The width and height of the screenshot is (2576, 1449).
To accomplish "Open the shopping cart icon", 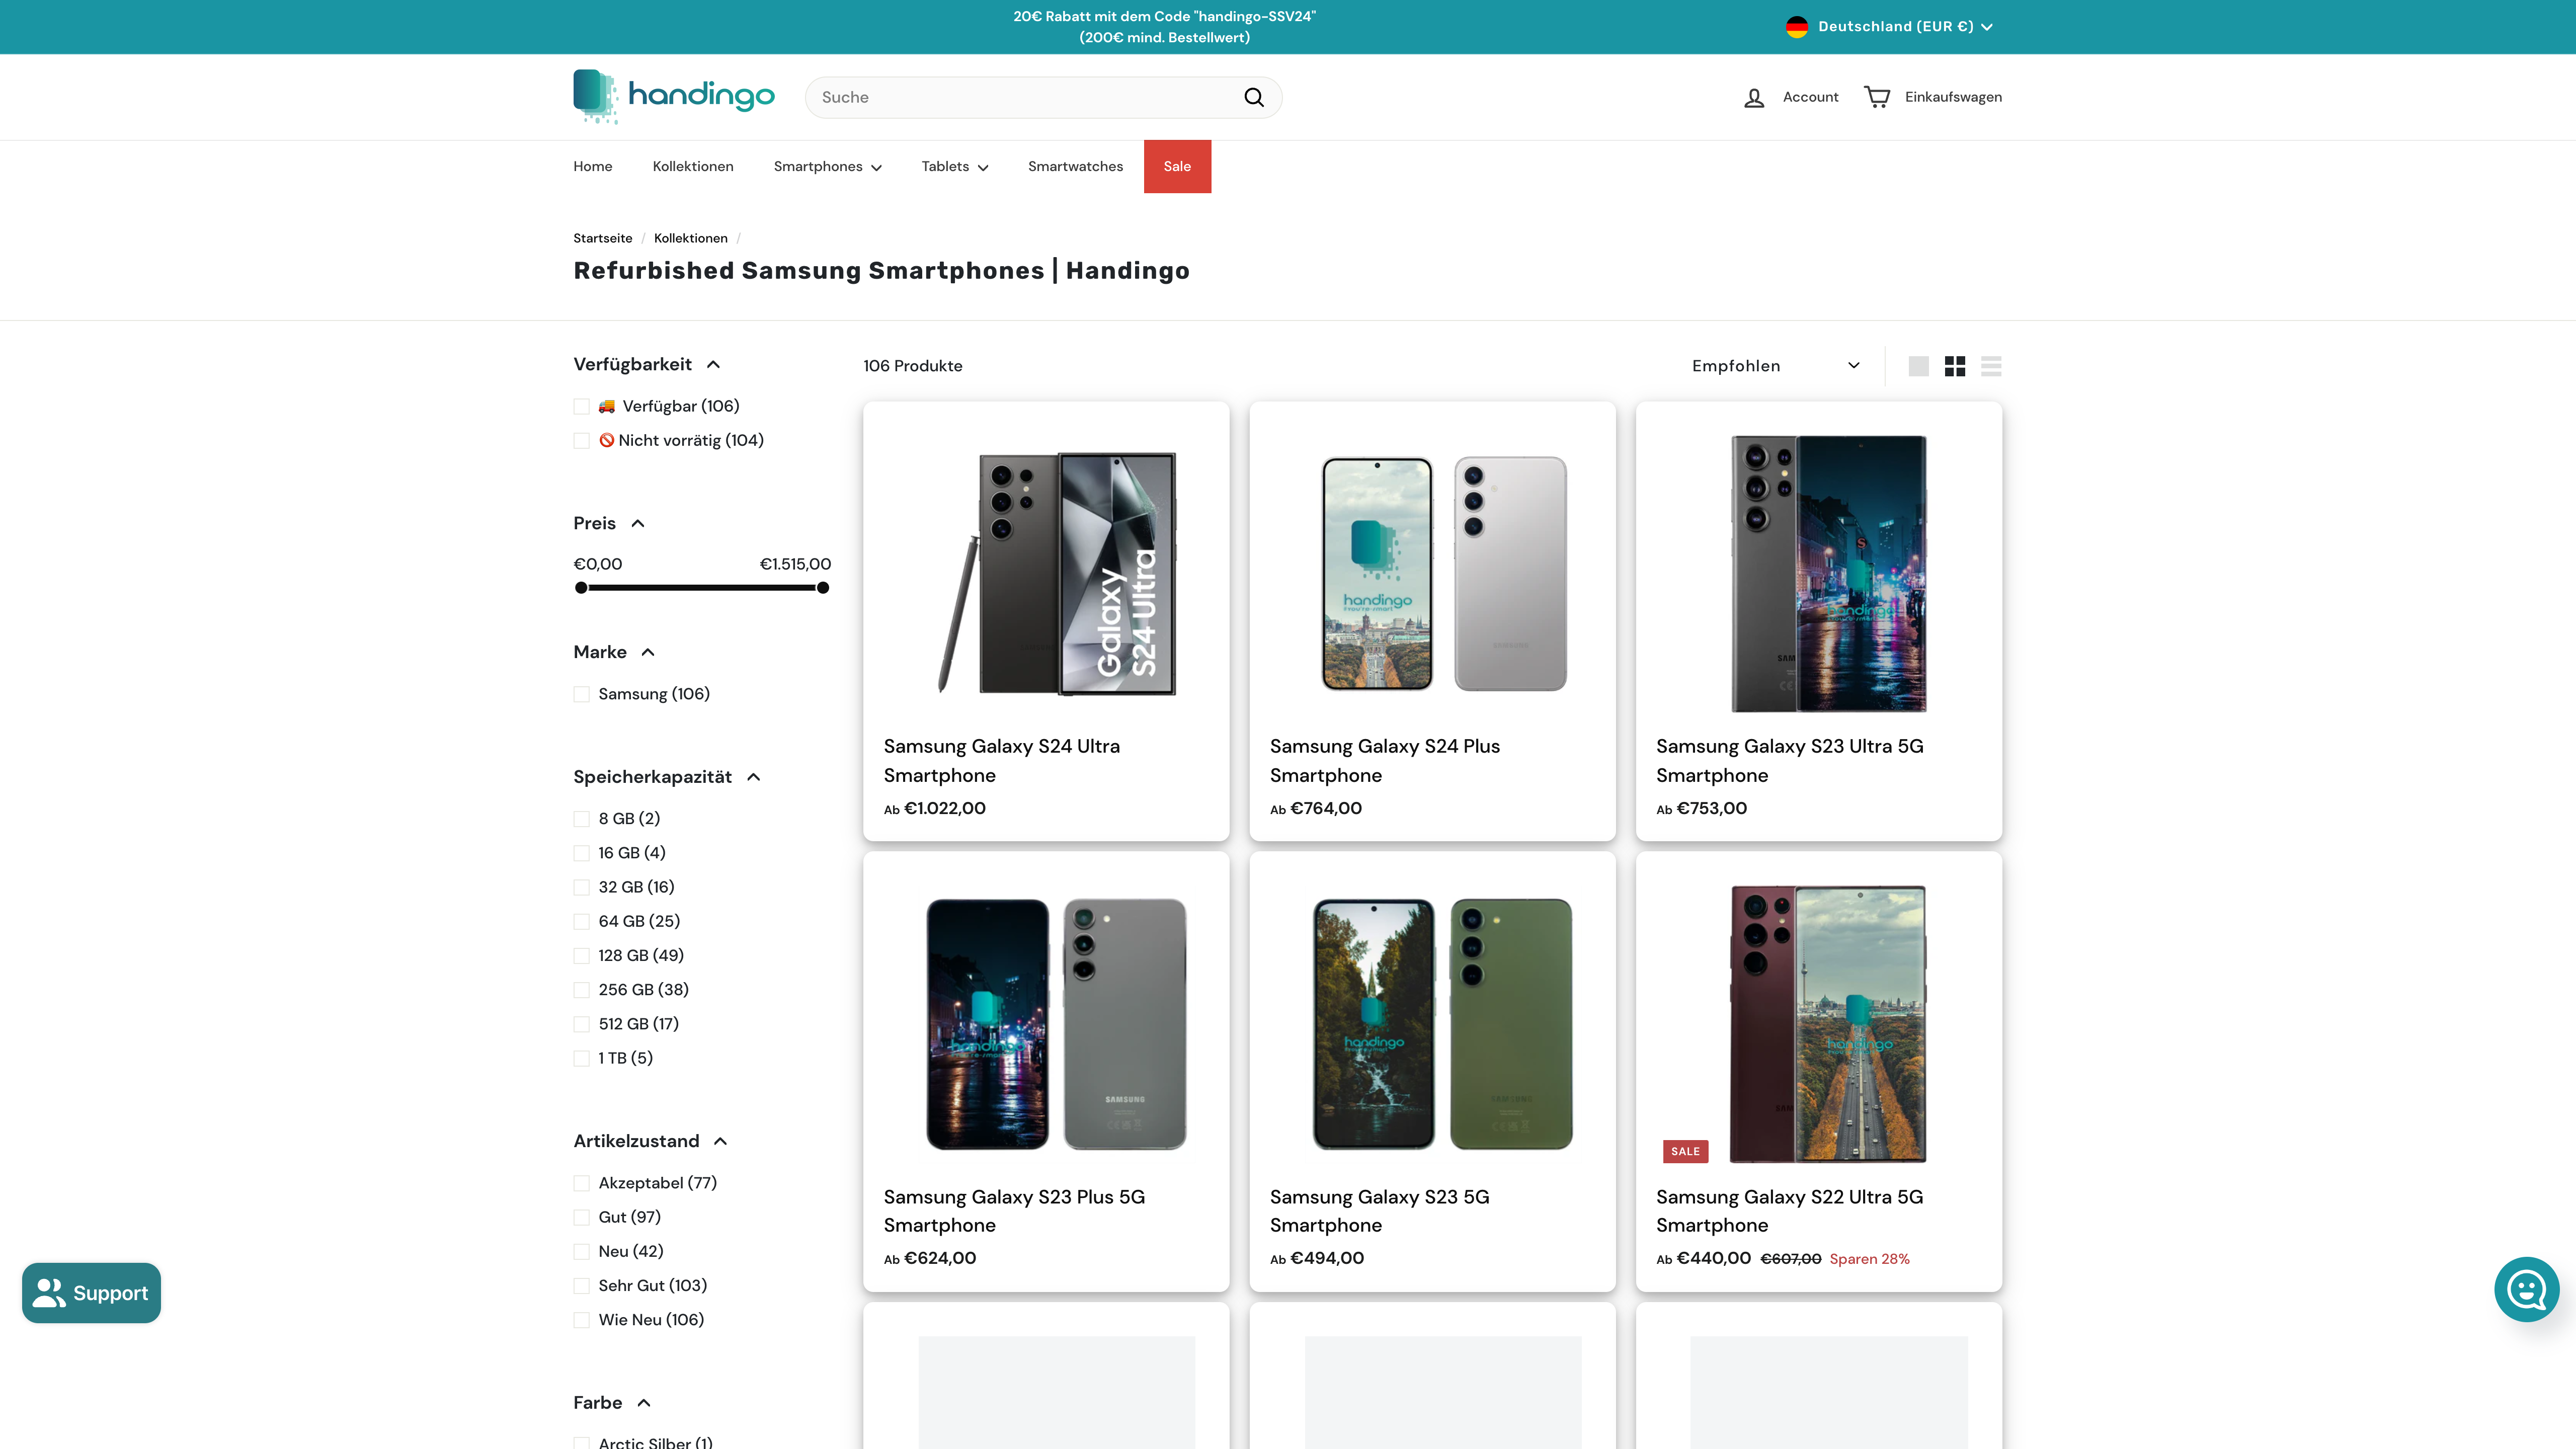I will click(x=1877, y=97).
